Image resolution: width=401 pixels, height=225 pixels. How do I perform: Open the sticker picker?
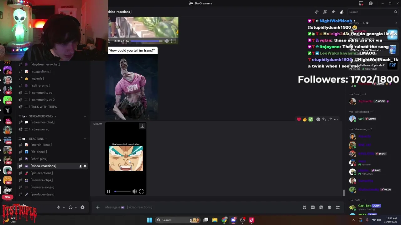pyautogui.click(x=321, y=207)
